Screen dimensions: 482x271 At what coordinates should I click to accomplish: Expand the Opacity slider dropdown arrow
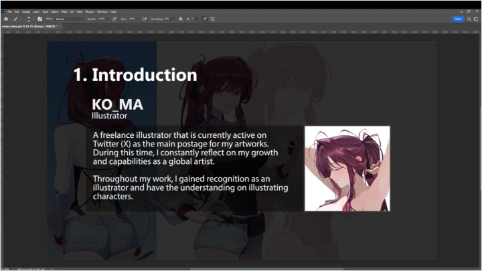(108, 19)
